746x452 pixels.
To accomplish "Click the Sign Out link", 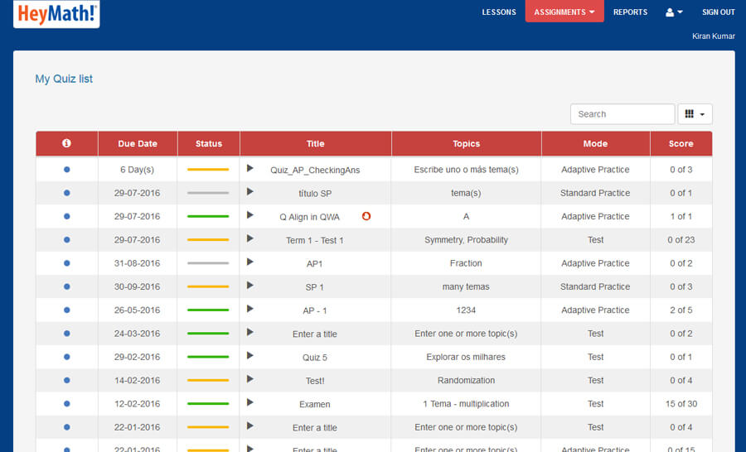I will coord(718,12).
